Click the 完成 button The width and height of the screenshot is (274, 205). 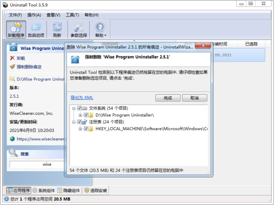click(x=168, y=98)
